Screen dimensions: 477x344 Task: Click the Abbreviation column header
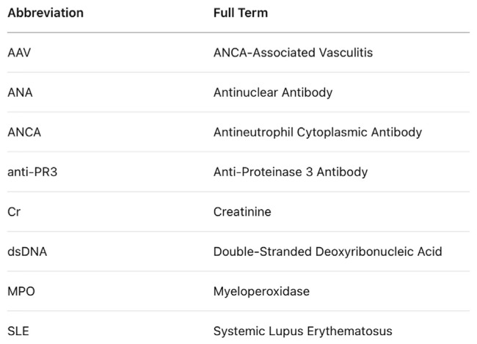[45, 13]
